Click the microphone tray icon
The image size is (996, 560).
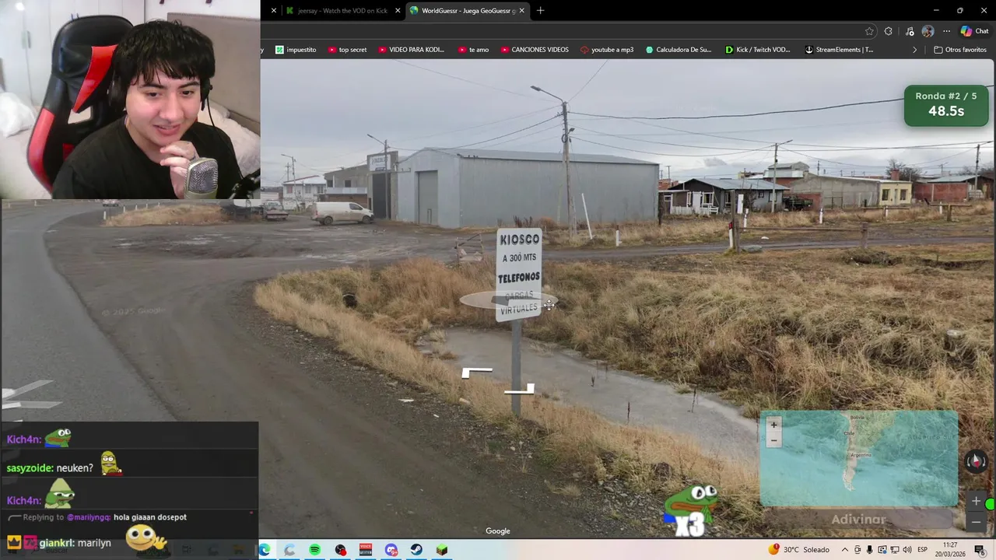pyautogui.click(x=869, y=550)
